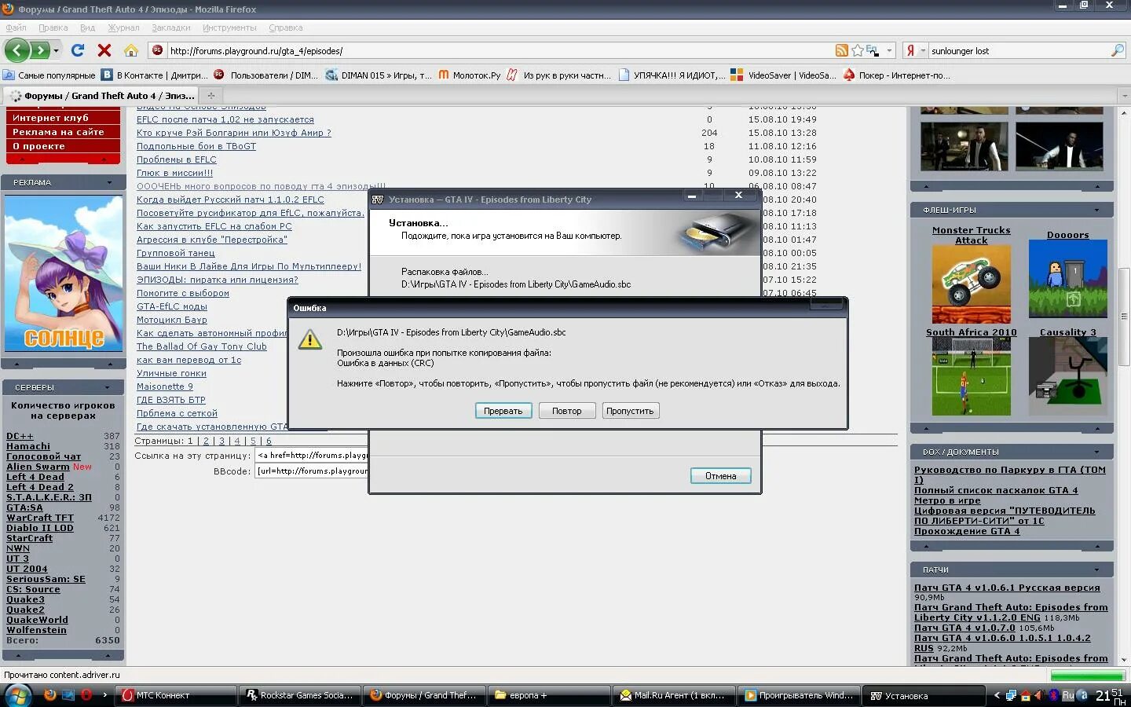Go back with Firefox back arrow
Image resolution: width=1131 pixels, height=707 pixels.
point(17,50)
